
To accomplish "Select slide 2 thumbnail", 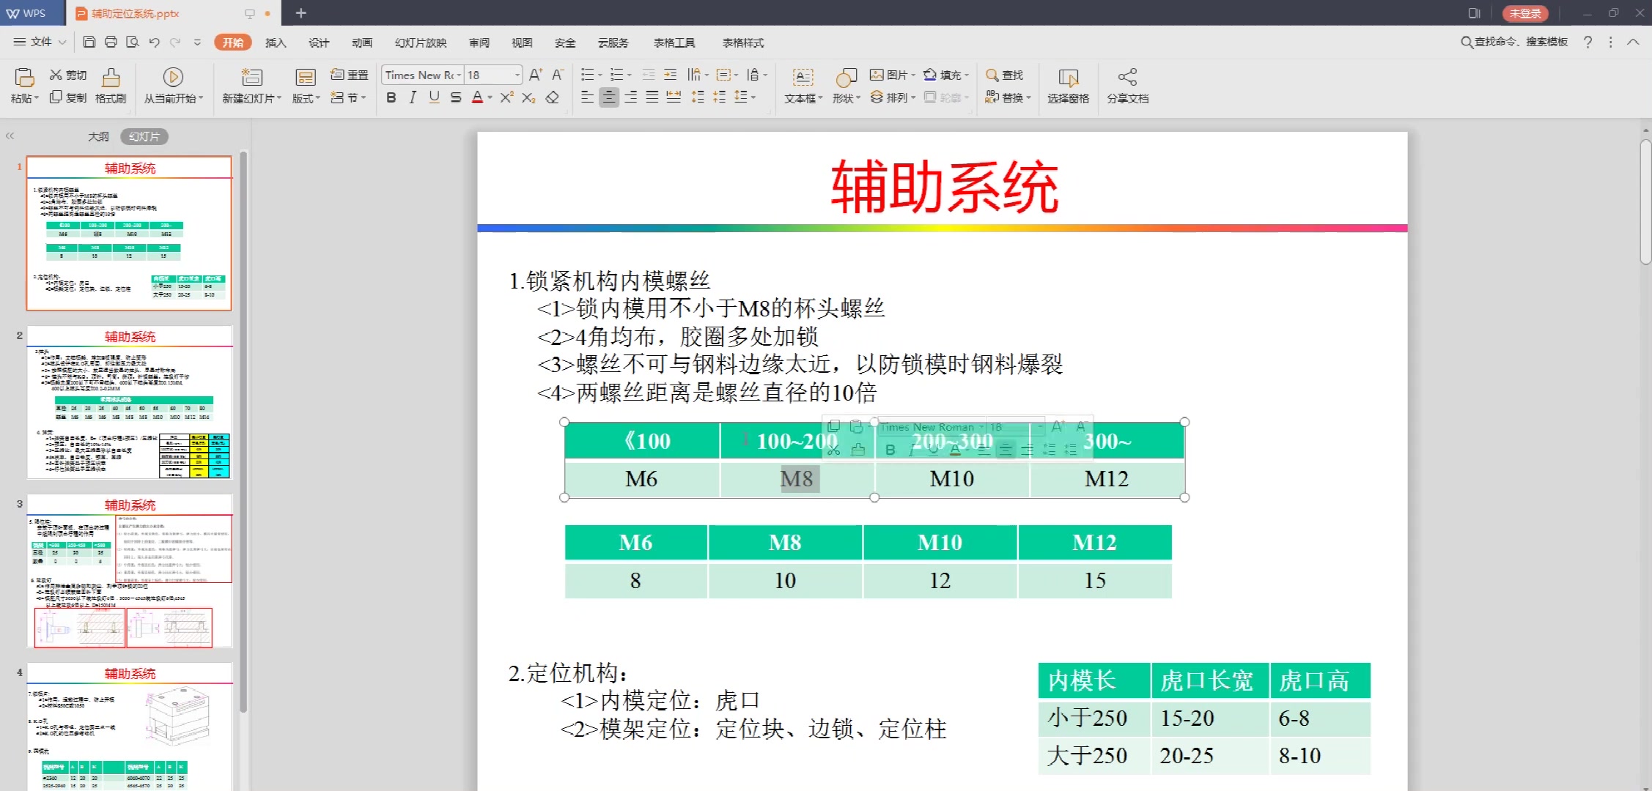I will pyautogui.click(x=130, y=402).
